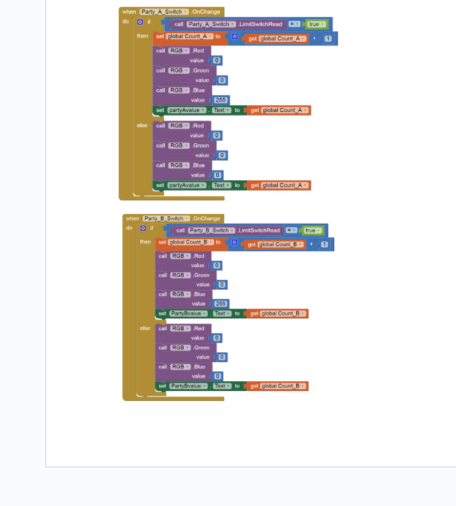
Task: Open get global Count_A dropdown in addition block
Action: tap(282, 39)
